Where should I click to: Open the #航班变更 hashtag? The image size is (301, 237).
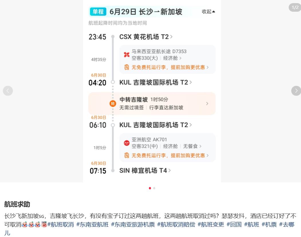pos(211,224)
